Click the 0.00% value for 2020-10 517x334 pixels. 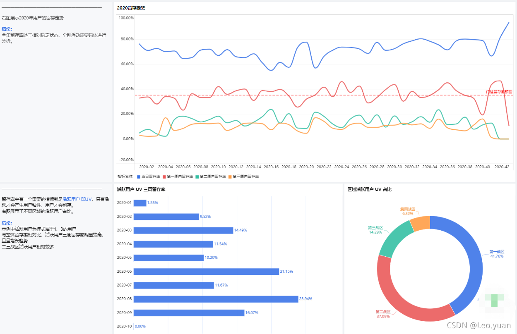(x=140, y=327)
